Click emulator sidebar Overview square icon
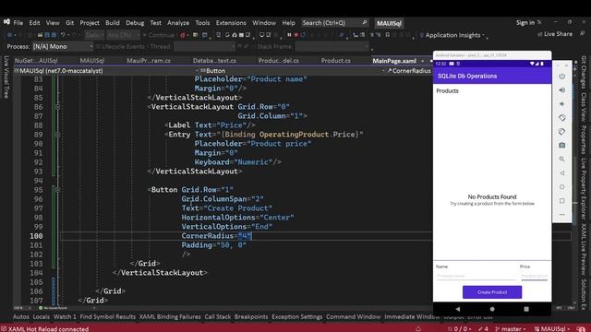This screenshot has width=591, height=332. click(x=562, y=201)
